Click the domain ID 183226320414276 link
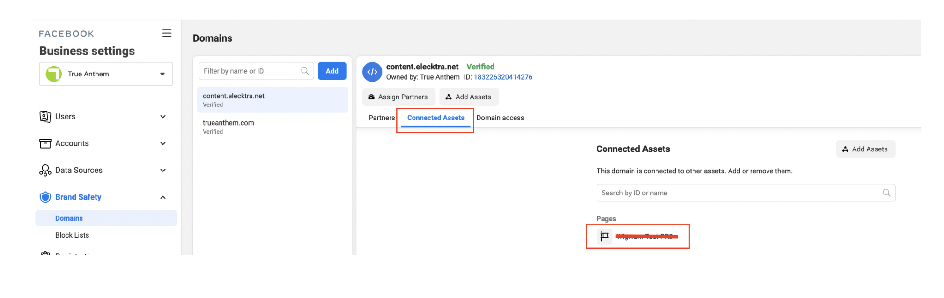944x298 pixels. 503,77
